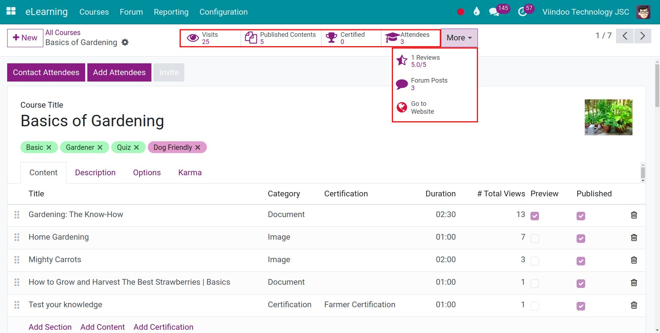The height and width of the screenshot is (333, 660).
Task: Click the droplet icon in top bar
Action: point(476,11)
